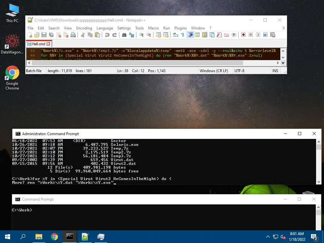Viewport: 324px width, 243px height.
Task: Click the Batch file status bar label
Action: tap(34, 71)
